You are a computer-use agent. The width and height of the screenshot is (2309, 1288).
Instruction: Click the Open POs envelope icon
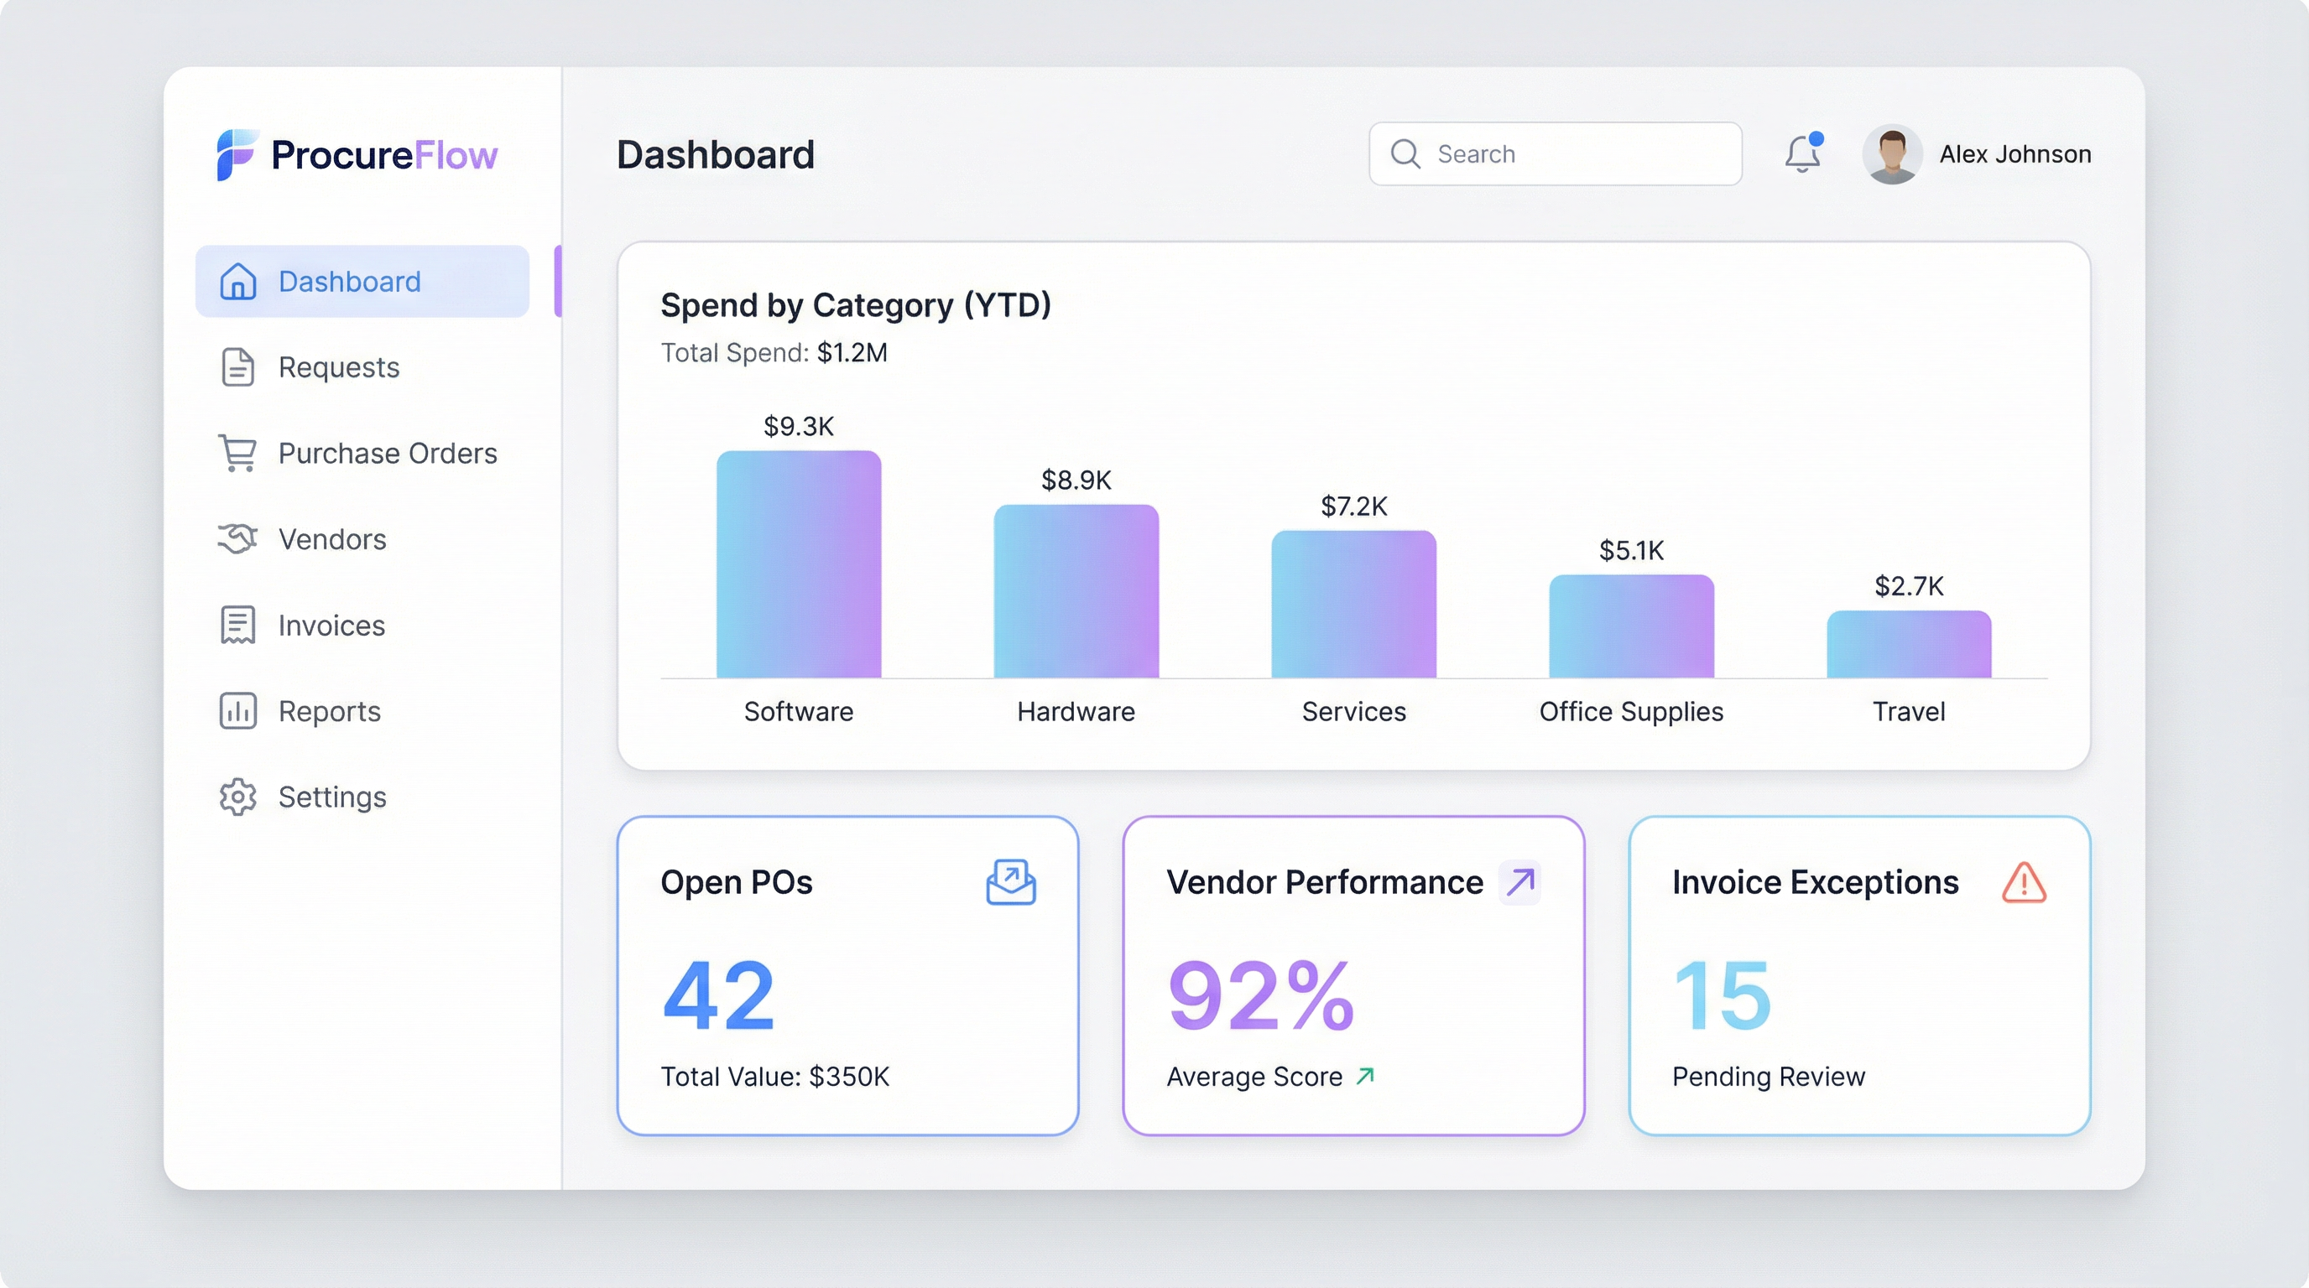[x=1011, y=882]
